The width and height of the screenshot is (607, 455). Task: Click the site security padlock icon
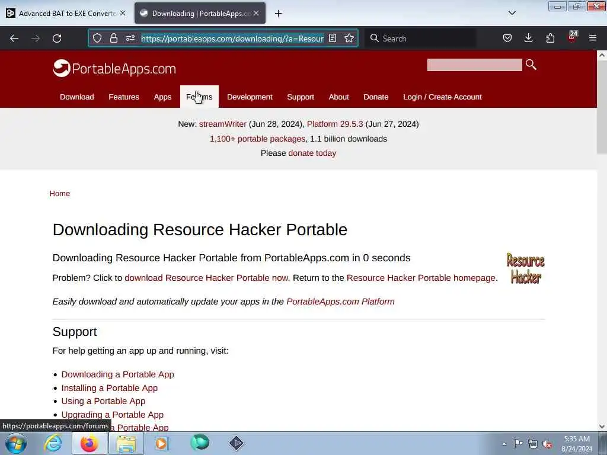click(113, 39)
